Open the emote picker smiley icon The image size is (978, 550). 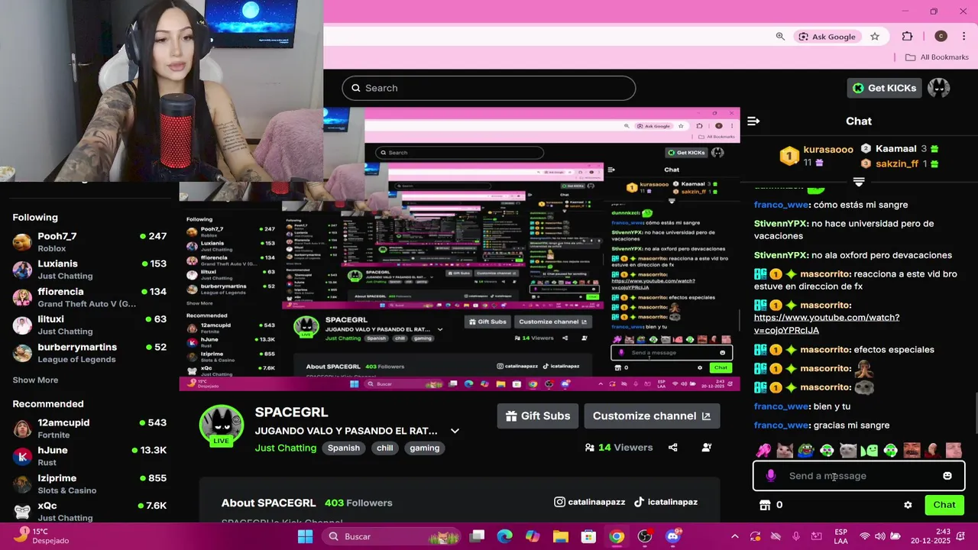pos(947,475)
